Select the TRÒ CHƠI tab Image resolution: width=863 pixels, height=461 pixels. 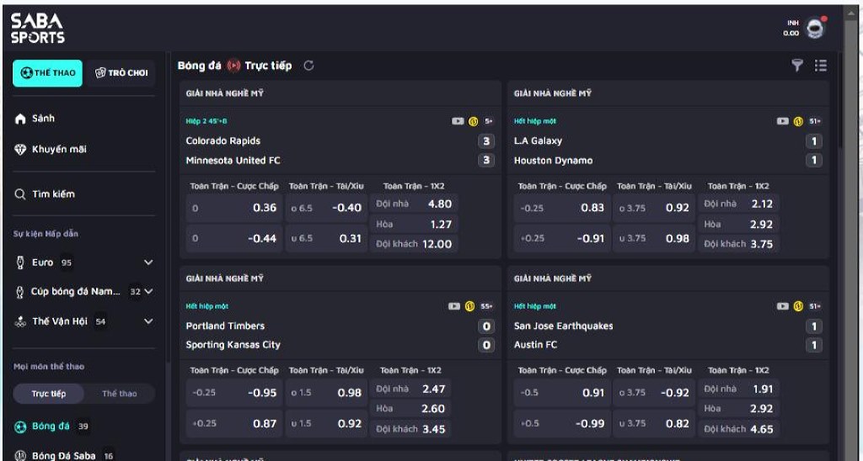coord(121,73)
